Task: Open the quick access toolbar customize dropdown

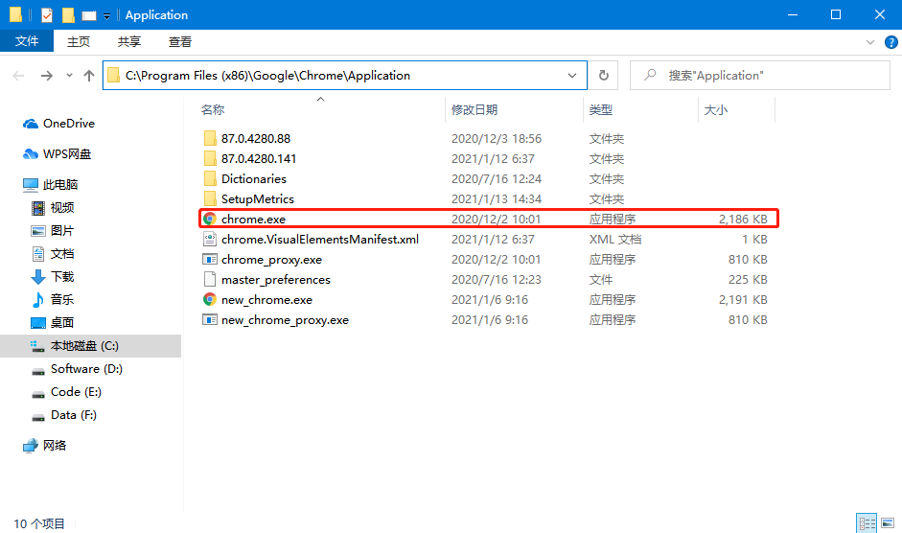Action: click(x=107, y=16)
